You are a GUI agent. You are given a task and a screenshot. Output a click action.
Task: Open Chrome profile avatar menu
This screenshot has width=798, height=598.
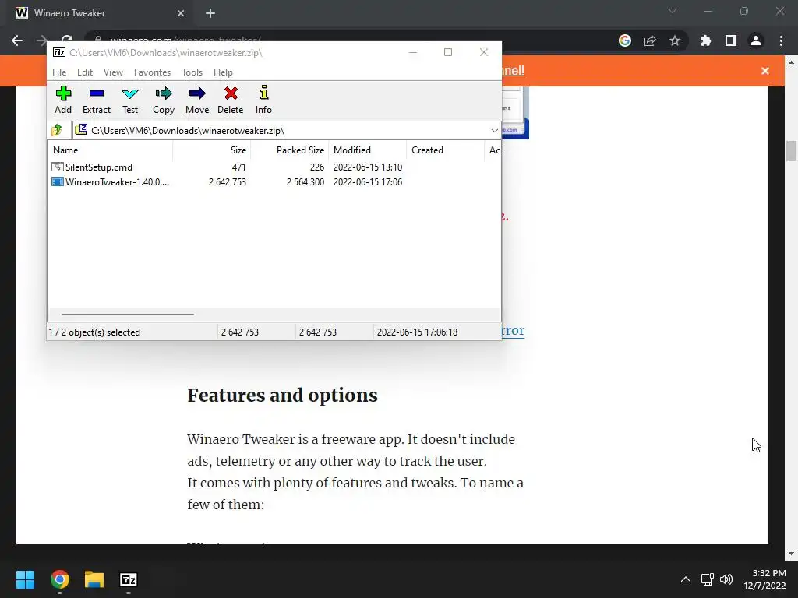756,40
